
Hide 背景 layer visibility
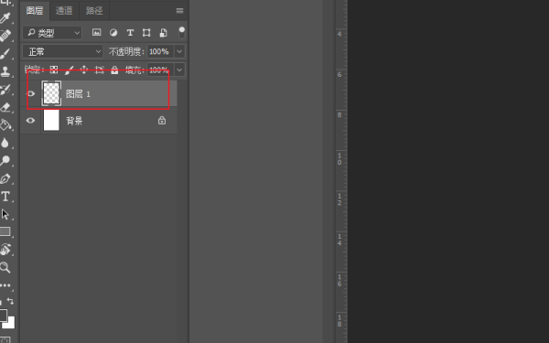[x=31, y=121]
